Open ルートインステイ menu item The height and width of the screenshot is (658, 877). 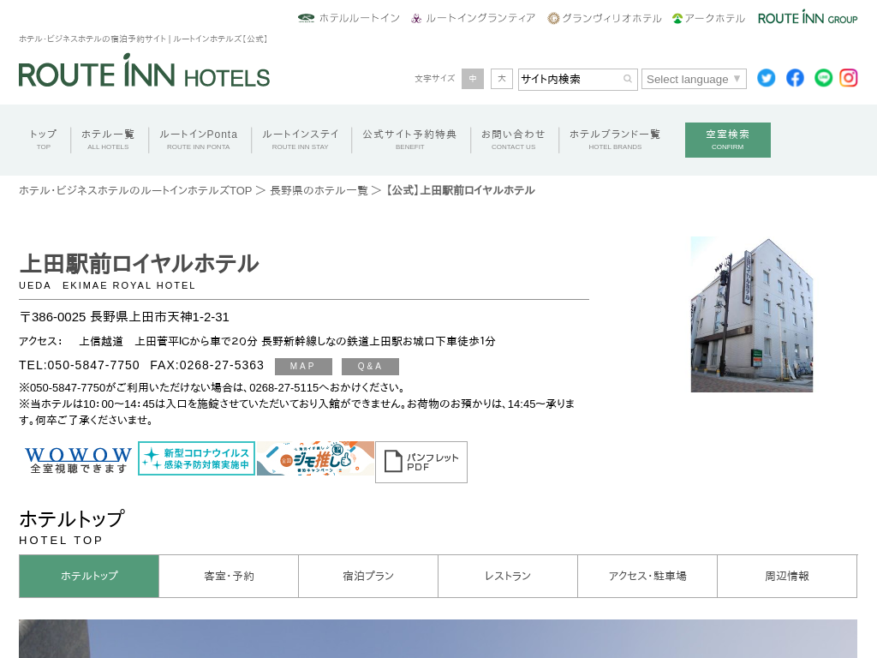301,140
